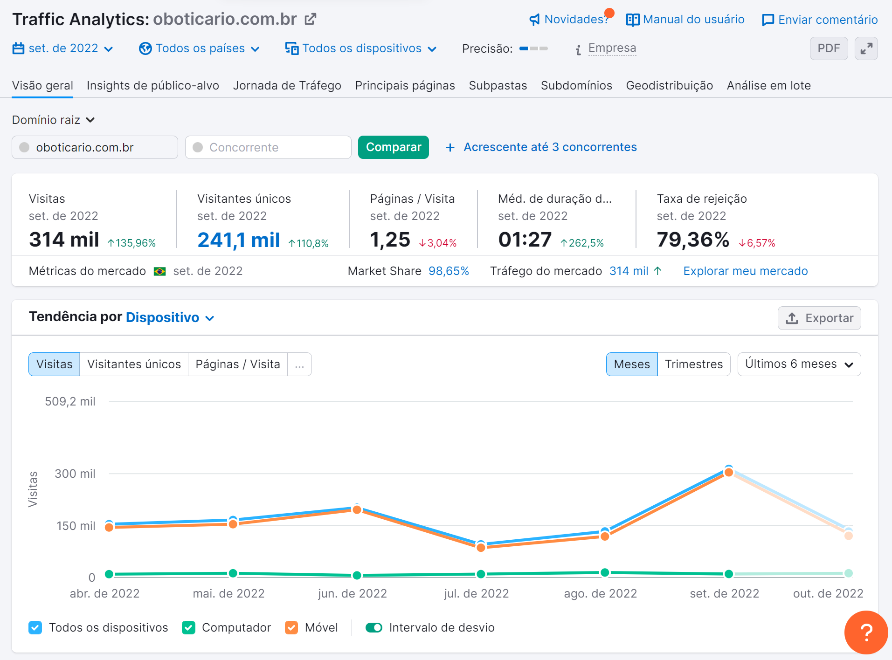The width and height of the screenshot is (892, 660).
Task: Open the Explorar meu mercado link
Action: click(745, 271)
